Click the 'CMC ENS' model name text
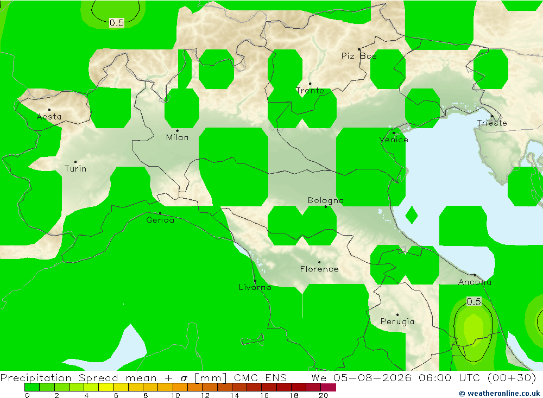 point(261,377)
